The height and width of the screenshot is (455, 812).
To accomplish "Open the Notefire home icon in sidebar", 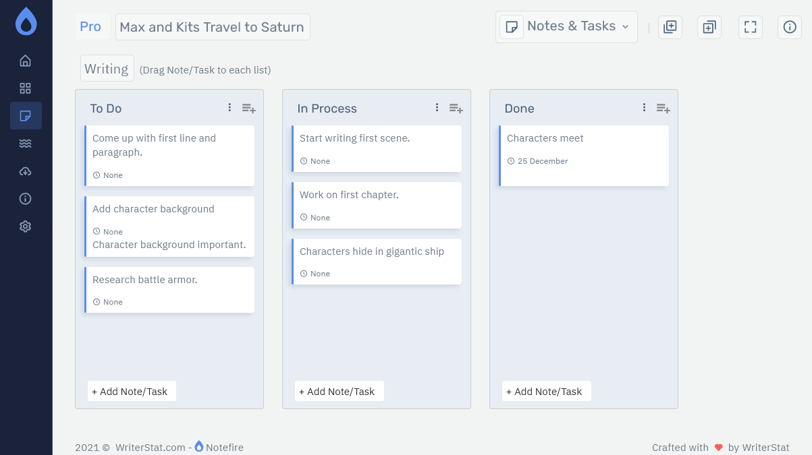I will click(x=25, y=60).
